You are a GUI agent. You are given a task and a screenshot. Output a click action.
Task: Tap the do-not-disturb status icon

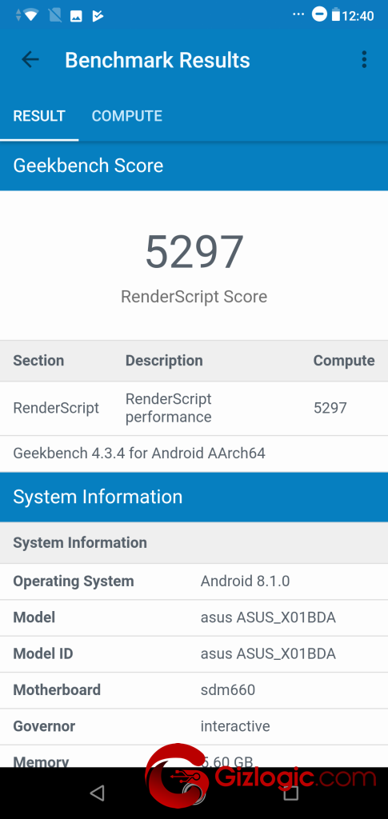point(319,14)
